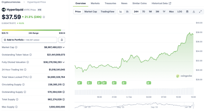Expand the Market Cap value dropdown

64,47
